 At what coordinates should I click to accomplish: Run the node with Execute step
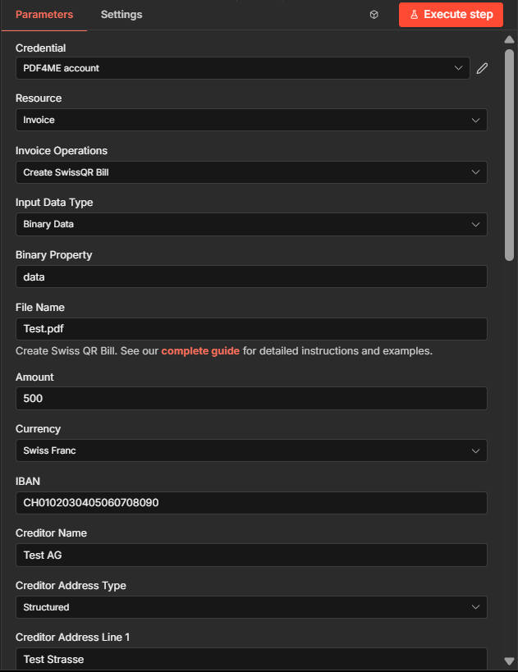451,15
